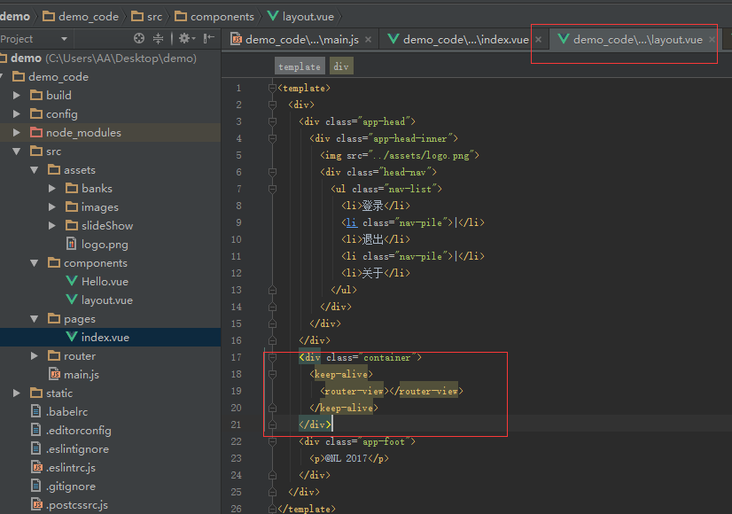Viewport: 732px width, 514px height.
Task: Collapse the assets folder arrow
Action: click(x=35, y=170)
